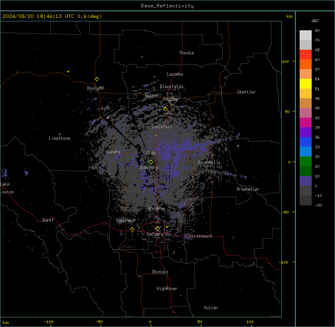Click the Vulcan city label

click(x=211, y=308)
